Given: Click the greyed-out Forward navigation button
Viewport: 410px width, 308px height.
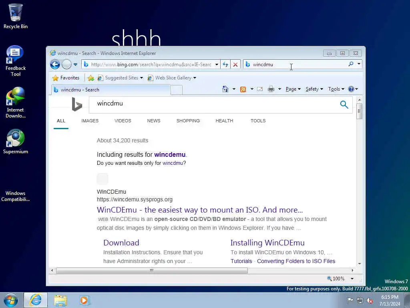Looking at the screenshot, I should click(67, 65).
